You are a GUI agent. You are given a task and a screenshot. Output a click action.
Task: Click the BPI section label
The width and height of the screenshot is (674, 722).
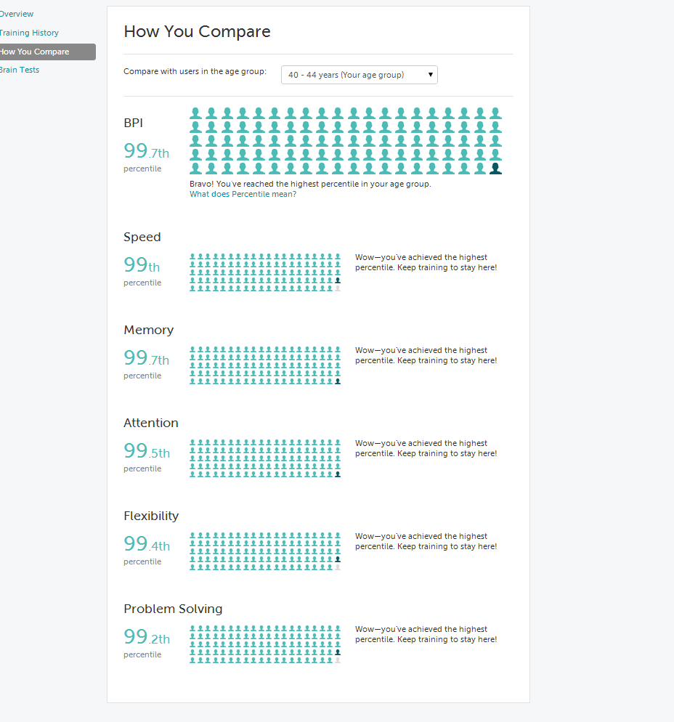[134, 123]
